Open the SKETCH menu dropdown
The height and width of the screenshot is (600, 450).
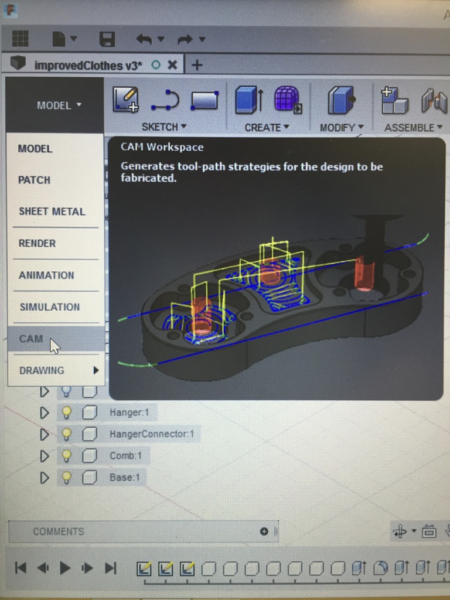tap(164, 127)
